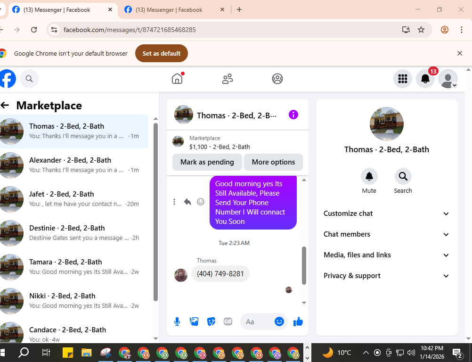Click the address bar URL
Screen dimensions: 472x362
pyautogui.click(x=130, y=30)
